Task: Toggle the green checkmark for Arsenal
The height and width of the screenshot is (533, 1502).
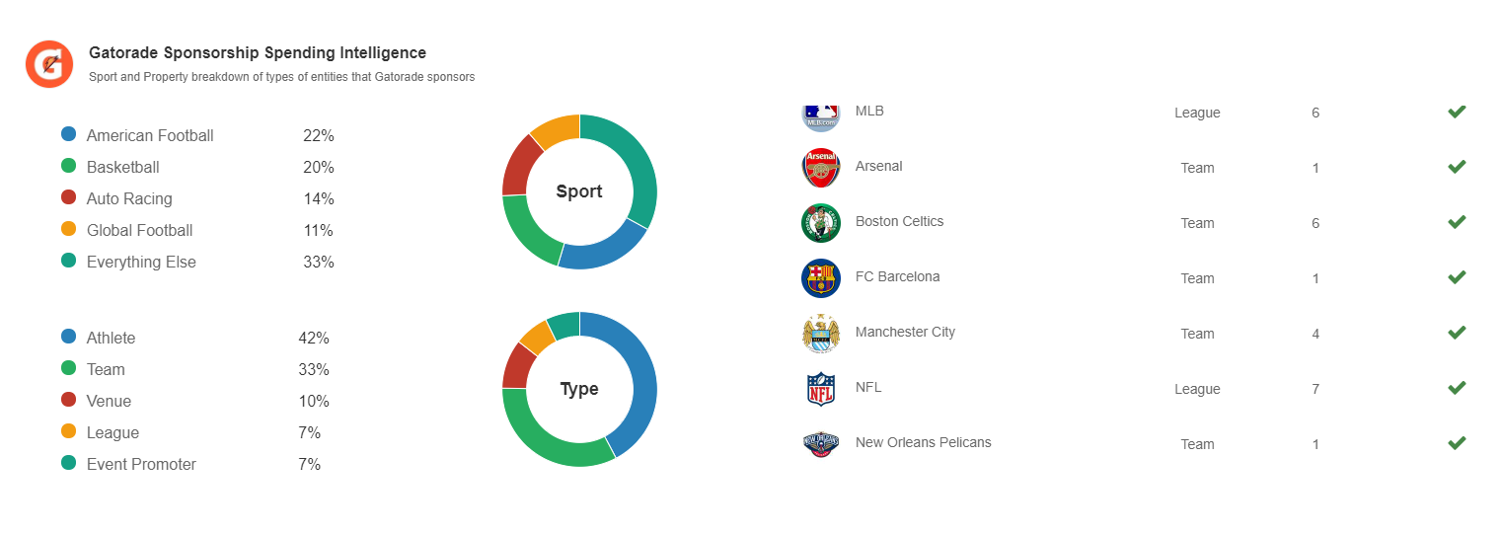Action: coord(1457,167)
